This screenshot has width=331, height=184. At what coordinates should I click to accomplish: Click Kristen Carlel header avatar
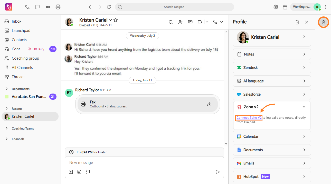(69, 22)
